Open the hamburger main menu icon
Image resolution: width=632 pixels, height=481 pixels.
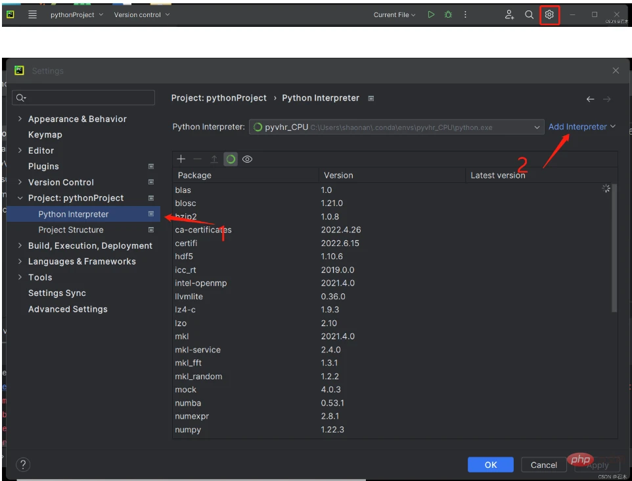click(x=32, y=14)
